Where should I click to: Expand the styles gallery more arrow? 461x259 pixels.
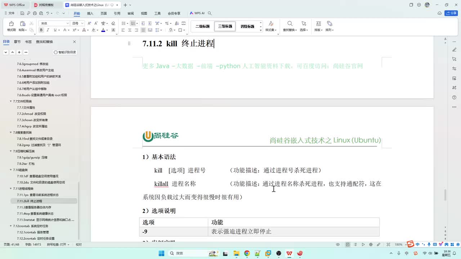pos(261,30)
